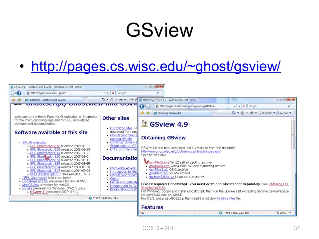This screenshot has height=239, width=319.
Task: Click Ghostview and GV link
Action: (35, 181)
